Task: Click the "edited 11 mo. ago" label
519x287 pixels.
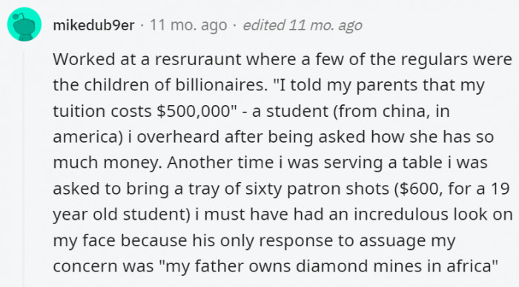Action: pyautogui.click(x=303, y=25)
